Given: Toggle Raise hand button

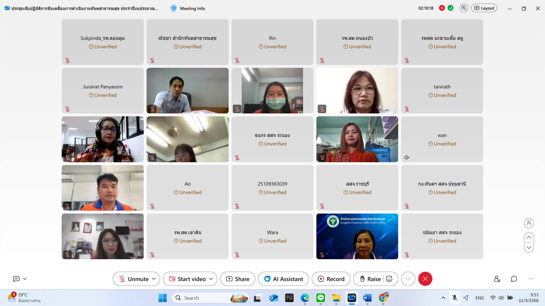Looking at the screenshot, I should point(370,279).
